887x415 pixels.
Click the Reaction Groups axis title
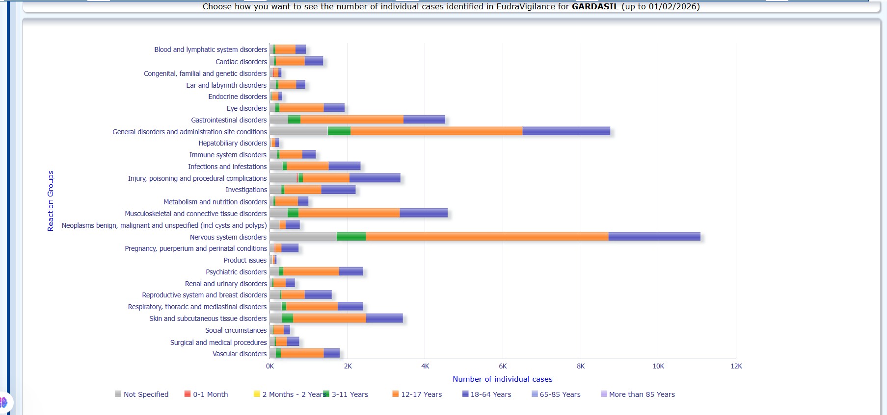(x=51, y=201)
